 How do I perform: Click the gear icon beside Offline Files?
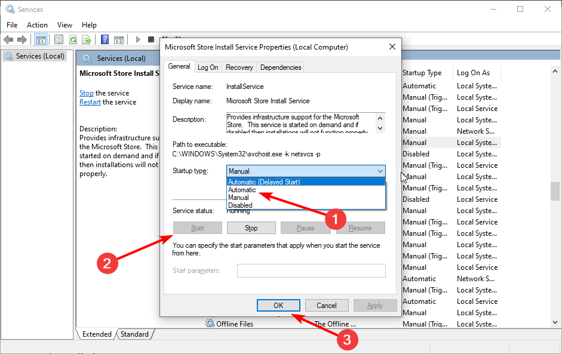pyautogui.click(x=210, y=324)
